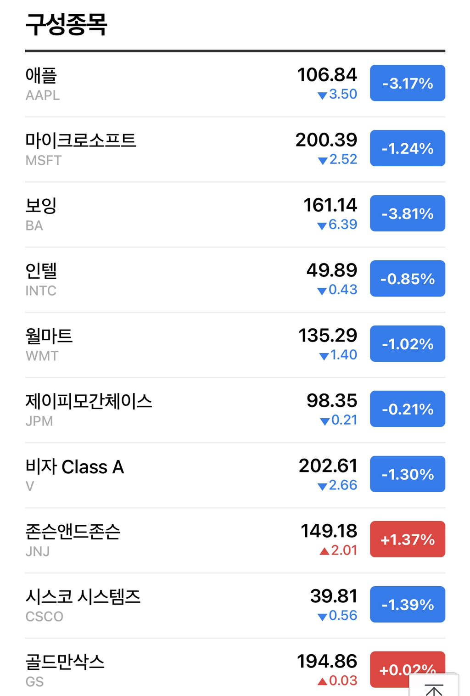
Task: Tap the -1.39% badge for Cisco
Action: (x=407, y=605)
